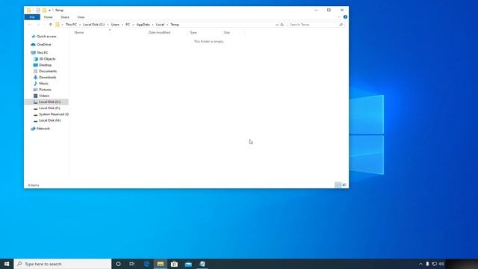Open the Share ribbon tab

65,17
